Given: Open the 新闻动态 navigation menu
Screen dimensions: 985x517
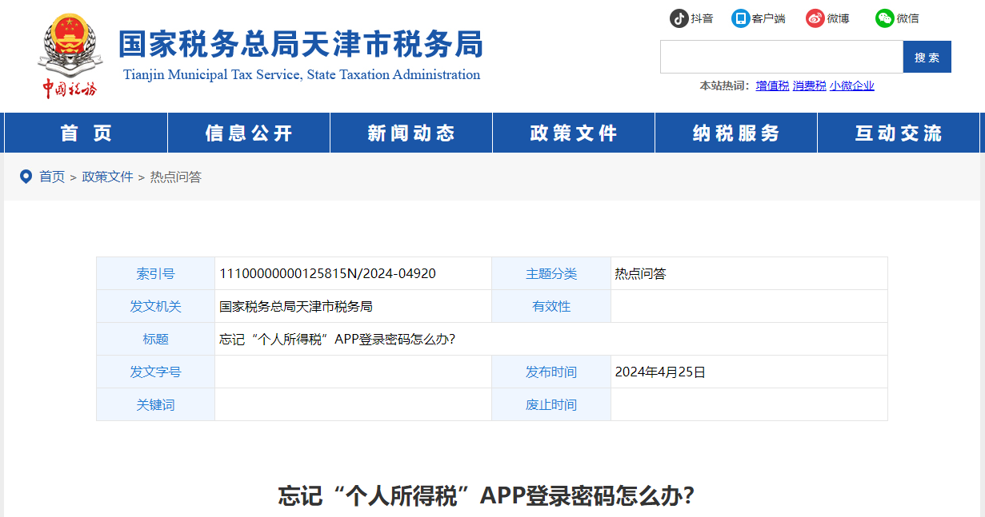Looking at the screenshot, I should (x=411, y=133).
